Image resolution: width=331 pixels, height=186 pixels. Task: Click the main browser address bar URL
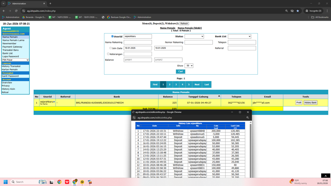click(41, 11)
